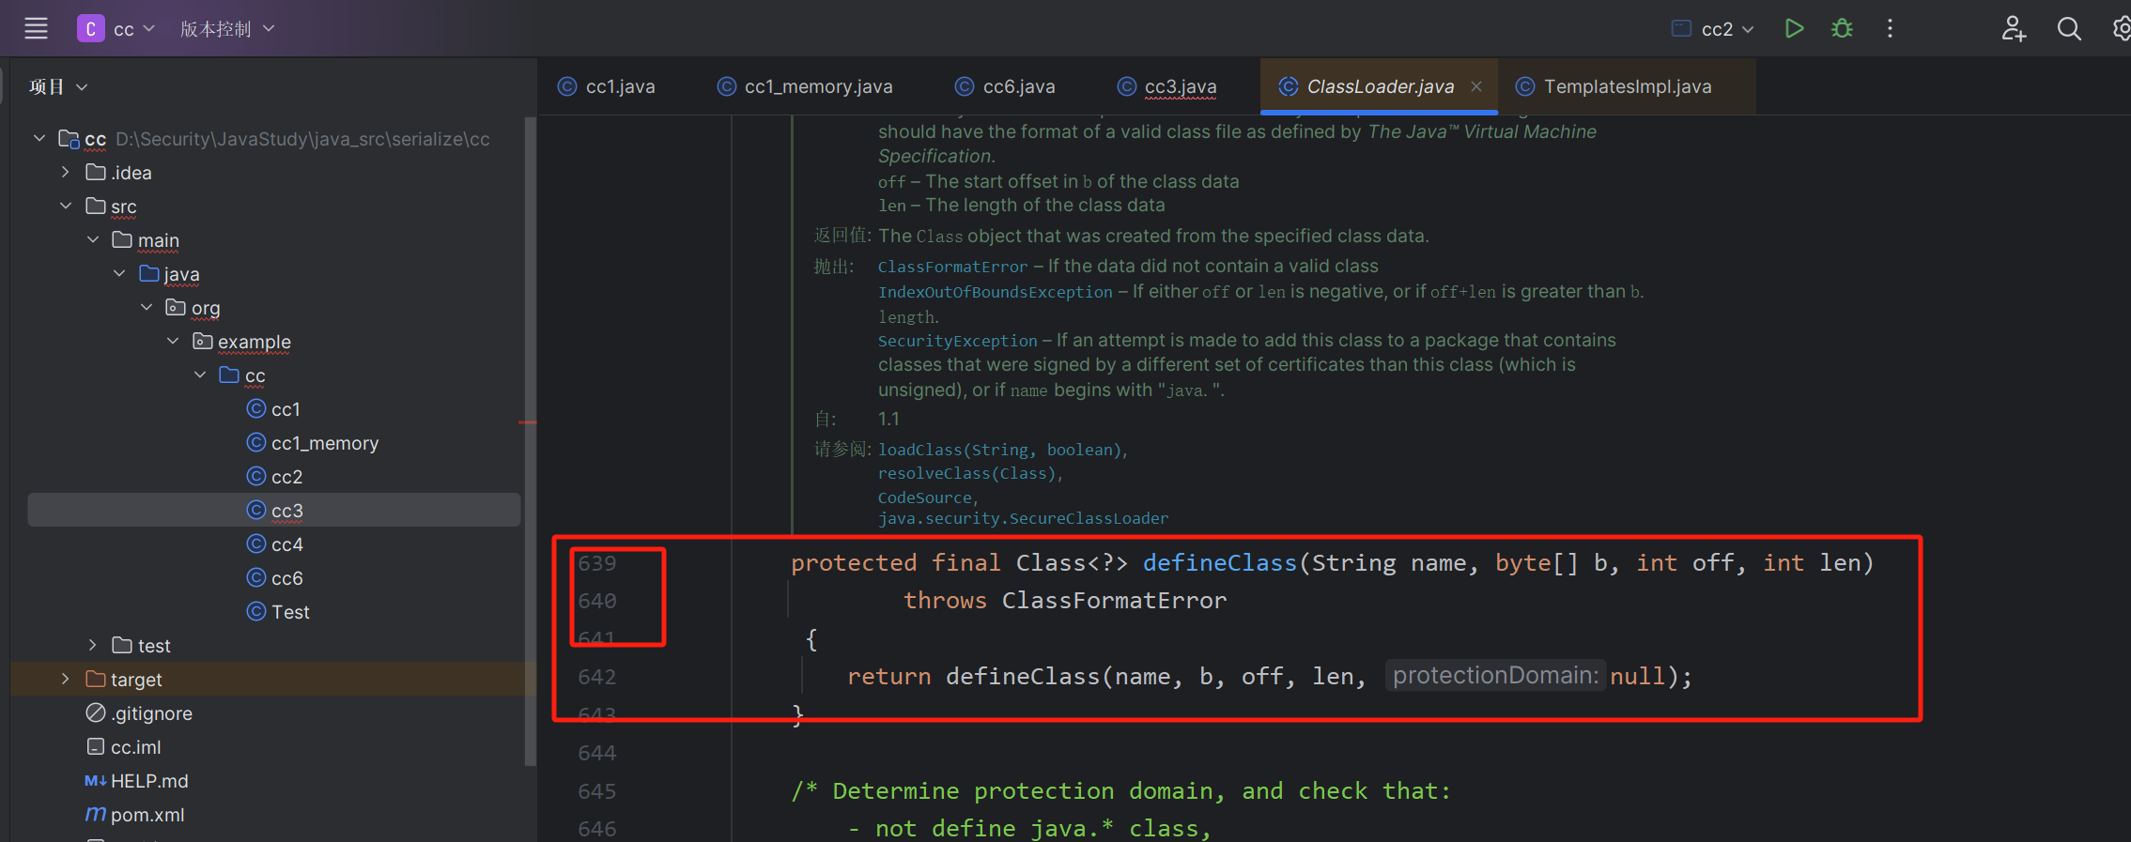Open resolveClass(Class) reference link
Screen dimensions: 2131x842
point(966,474)
